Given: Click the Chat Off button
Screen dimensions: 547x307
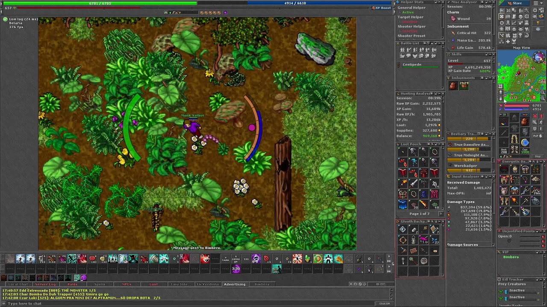Looking at the screenshot, I should point(385,304).
